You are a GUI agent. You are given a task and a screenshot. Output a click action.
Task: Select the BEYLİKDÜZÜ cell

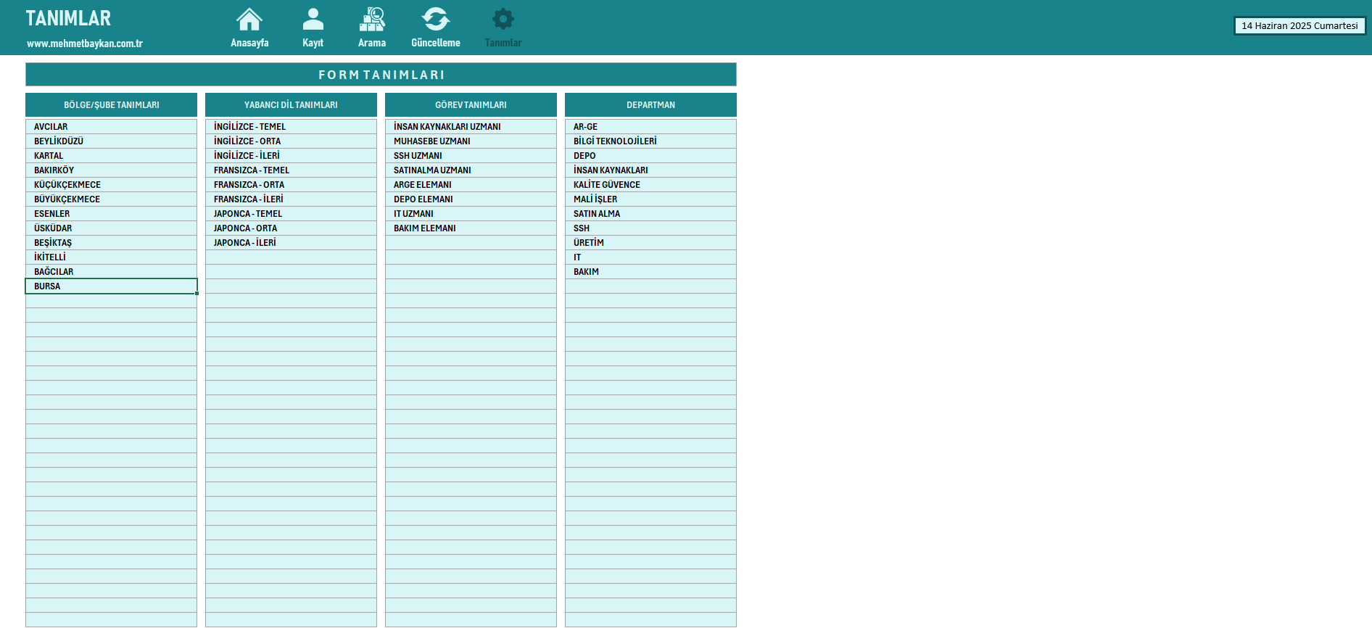[111, 141]
